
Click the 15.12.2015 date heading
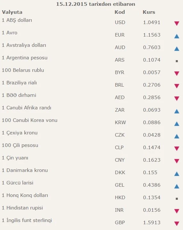point(72,4)
